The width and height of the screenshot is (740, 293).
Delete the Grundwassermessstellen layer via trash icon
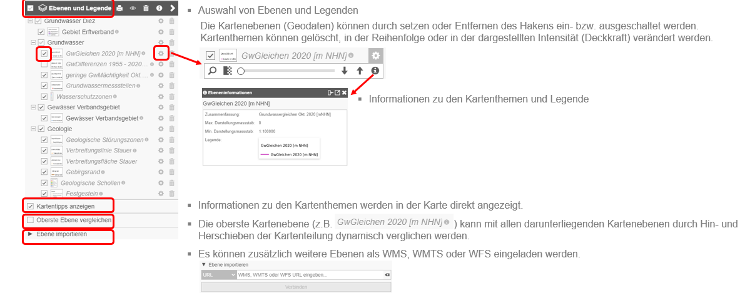click(172, 86)
